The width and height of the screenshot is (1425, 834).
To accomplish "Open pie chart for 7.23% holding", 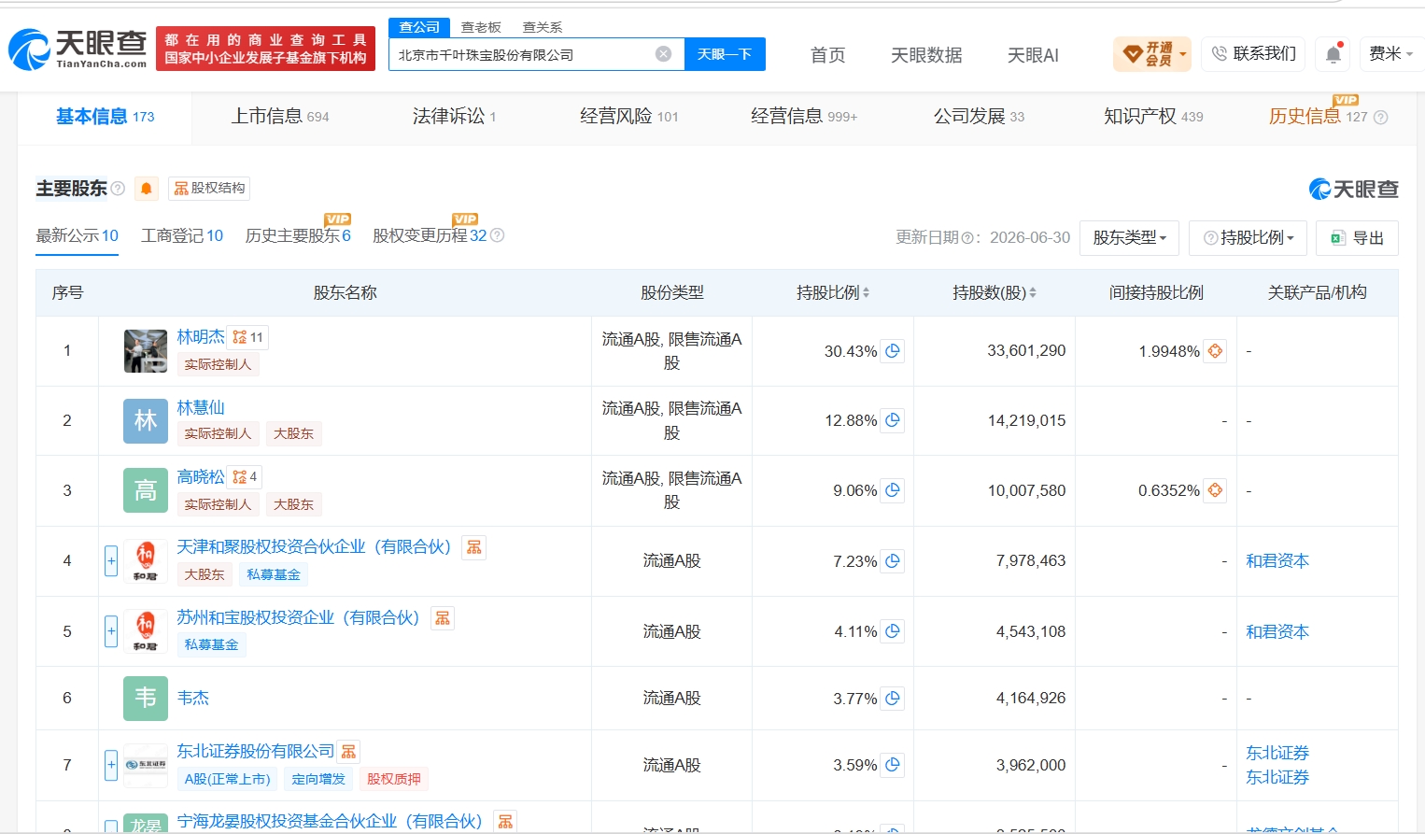I will 893,561.
